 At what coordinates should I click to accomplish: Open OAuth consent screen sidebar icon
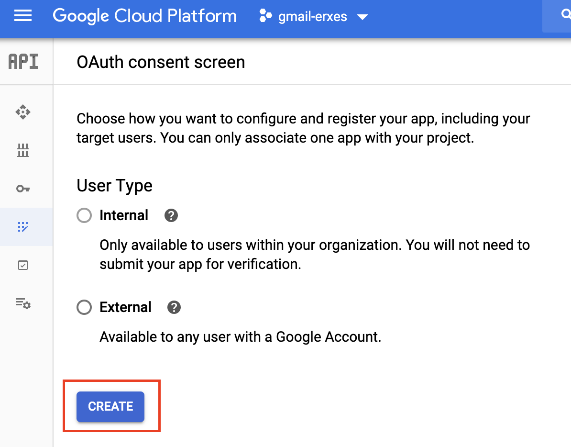(x=23, y=226)
